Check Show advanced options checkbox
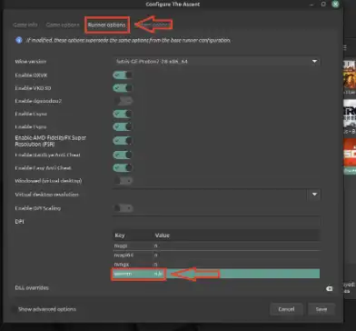This screenshot has height=331, width=356. tap(14, 309)
